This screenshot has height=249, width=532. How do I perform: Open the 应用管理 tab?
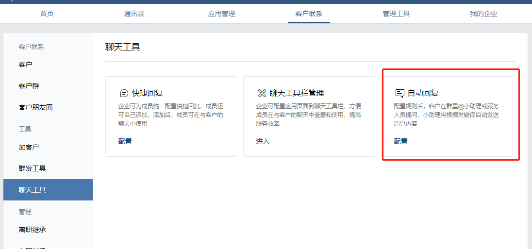tap(221, 14)
